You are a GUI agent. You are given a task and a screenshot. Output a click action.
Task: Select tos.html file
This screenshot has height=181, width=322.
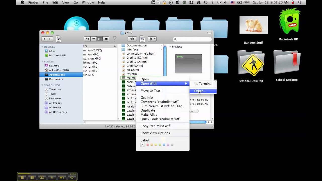pyautogui.click(x=132, y=74)
